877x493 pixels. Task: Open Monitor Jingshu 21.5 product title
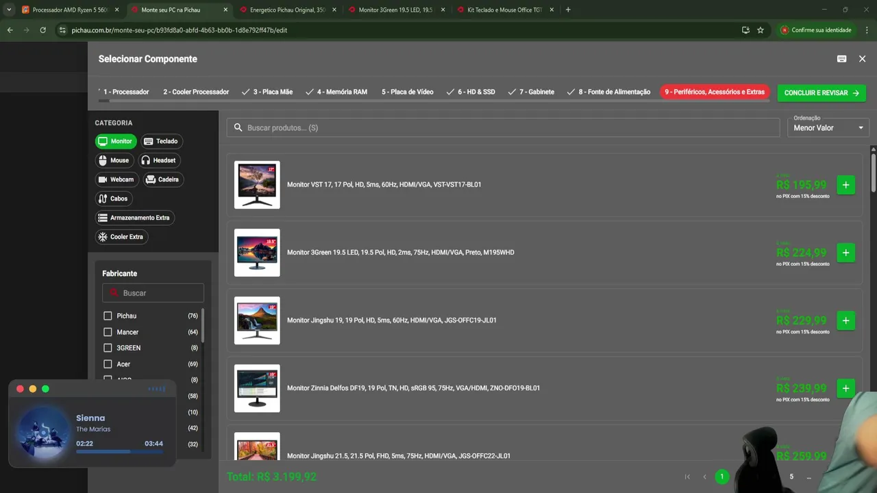[x=398, y=456]
